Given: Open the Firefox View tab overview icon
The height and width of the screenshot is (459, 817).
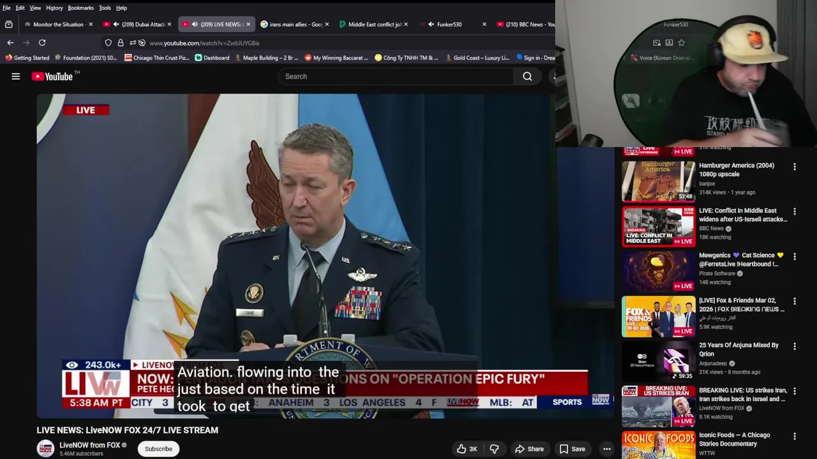Looking at the screenshot, I should [x=9, y=24].
